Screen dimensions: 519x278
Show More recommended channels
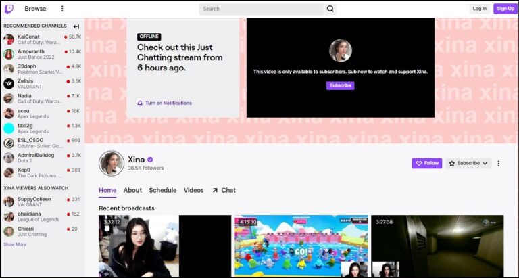click(x=15, y=244)
